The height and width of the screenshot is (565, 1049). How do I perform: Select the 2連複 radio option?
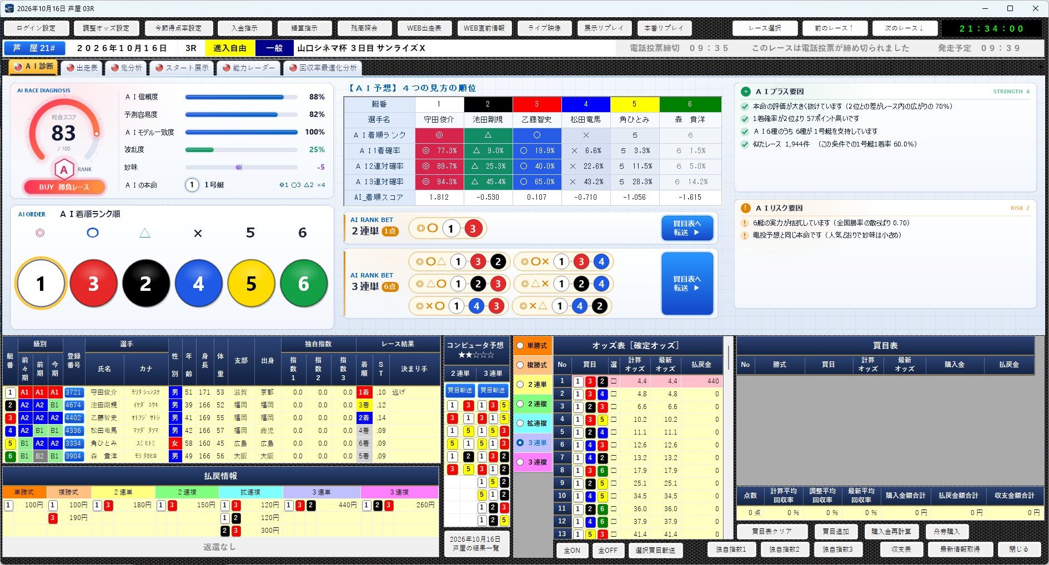click(520, 404)
